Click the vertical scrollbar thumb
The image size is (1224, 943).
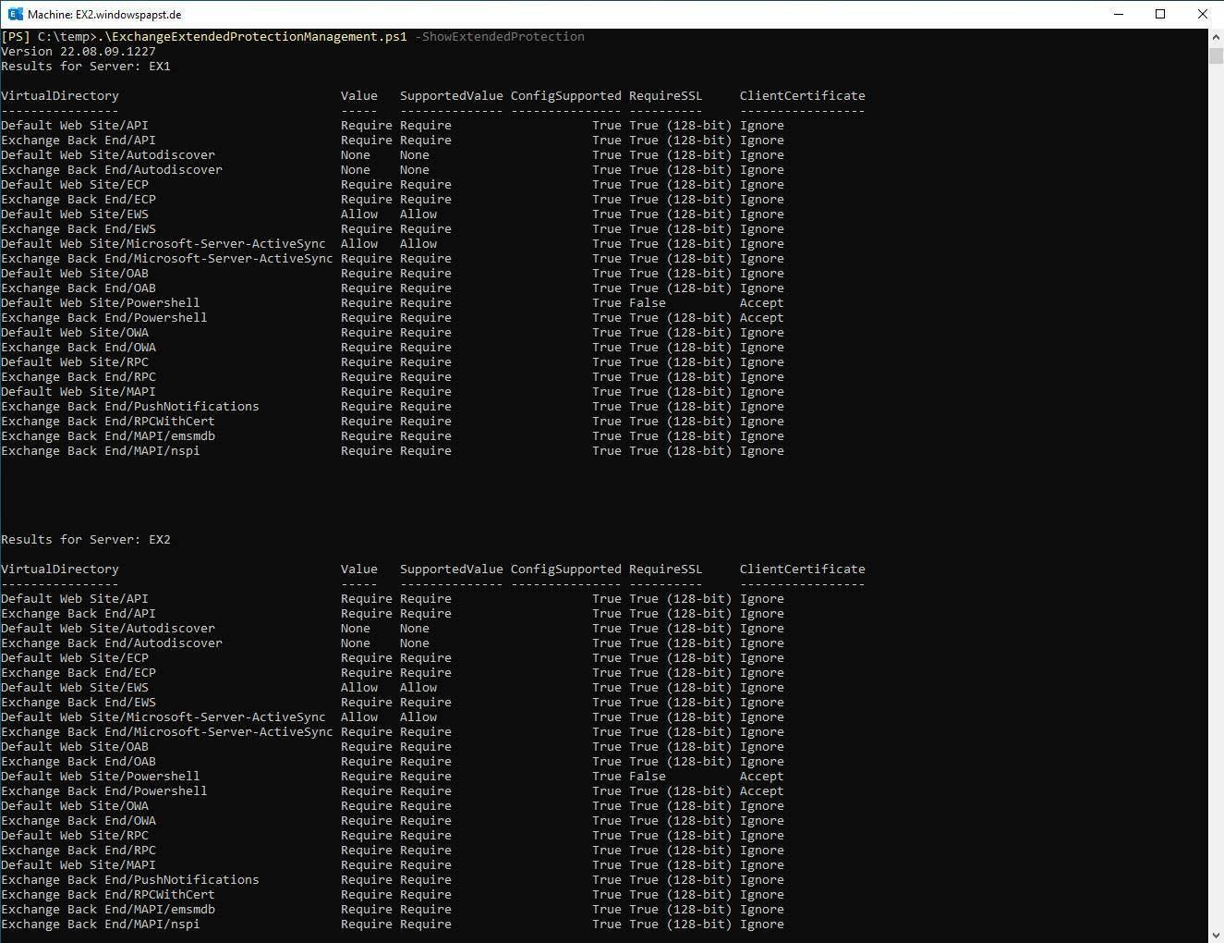pyautogui.click(x=1216, y=55)
